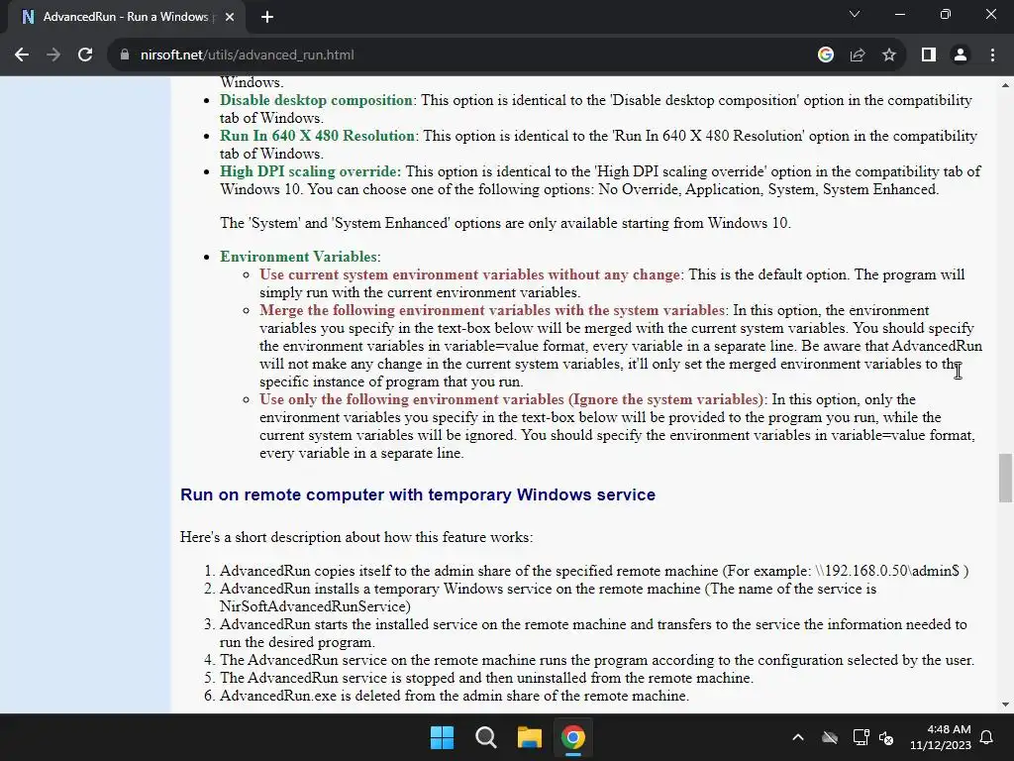
Task: Open Windows Start menu
Action: point(443,737)
